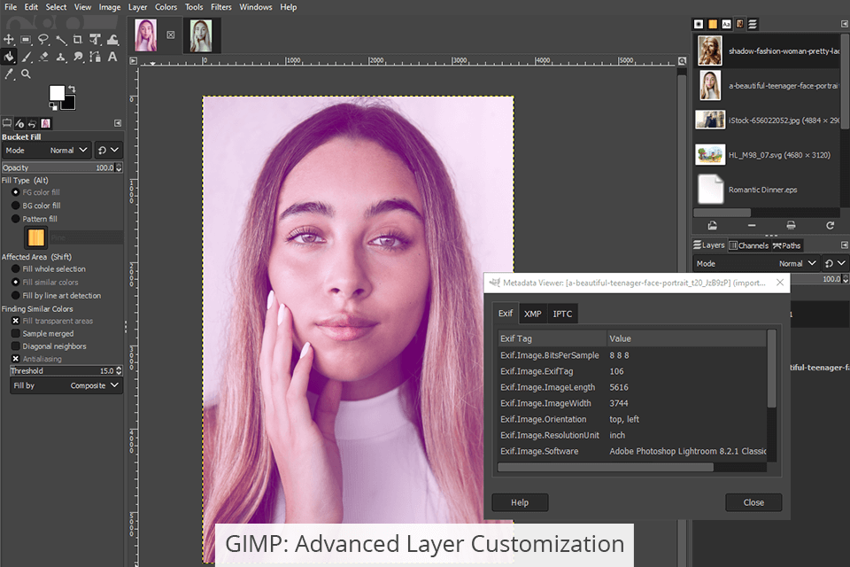Select the Text tool

[112, 57]
